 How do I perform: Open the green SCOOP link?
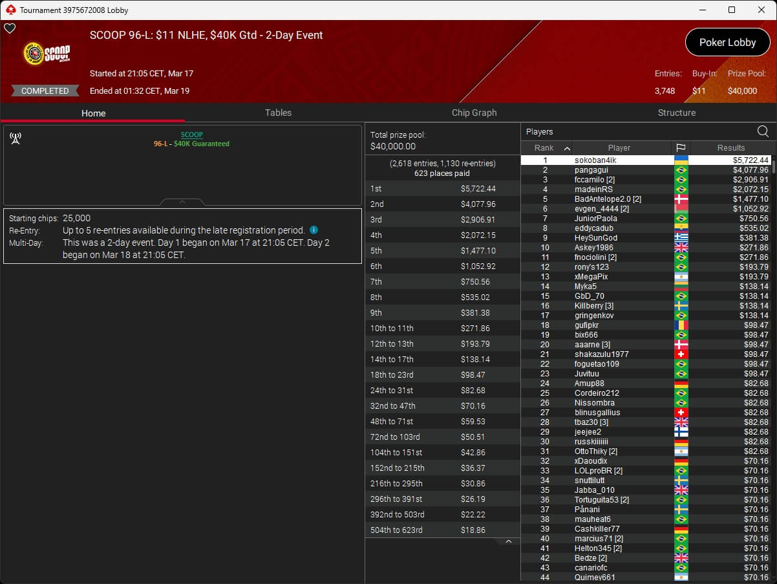click(x=191, y=135)
